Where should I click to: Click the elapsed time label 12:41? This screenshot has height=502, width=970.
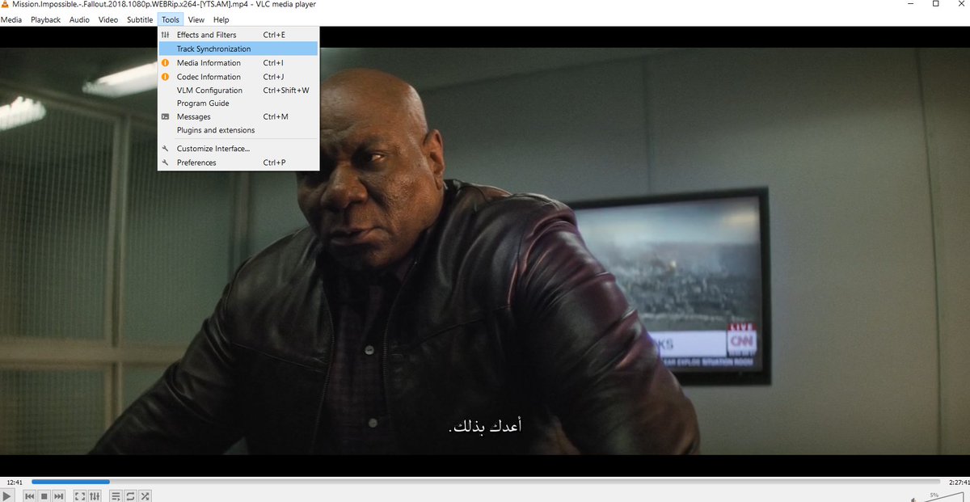pos(15,482)
